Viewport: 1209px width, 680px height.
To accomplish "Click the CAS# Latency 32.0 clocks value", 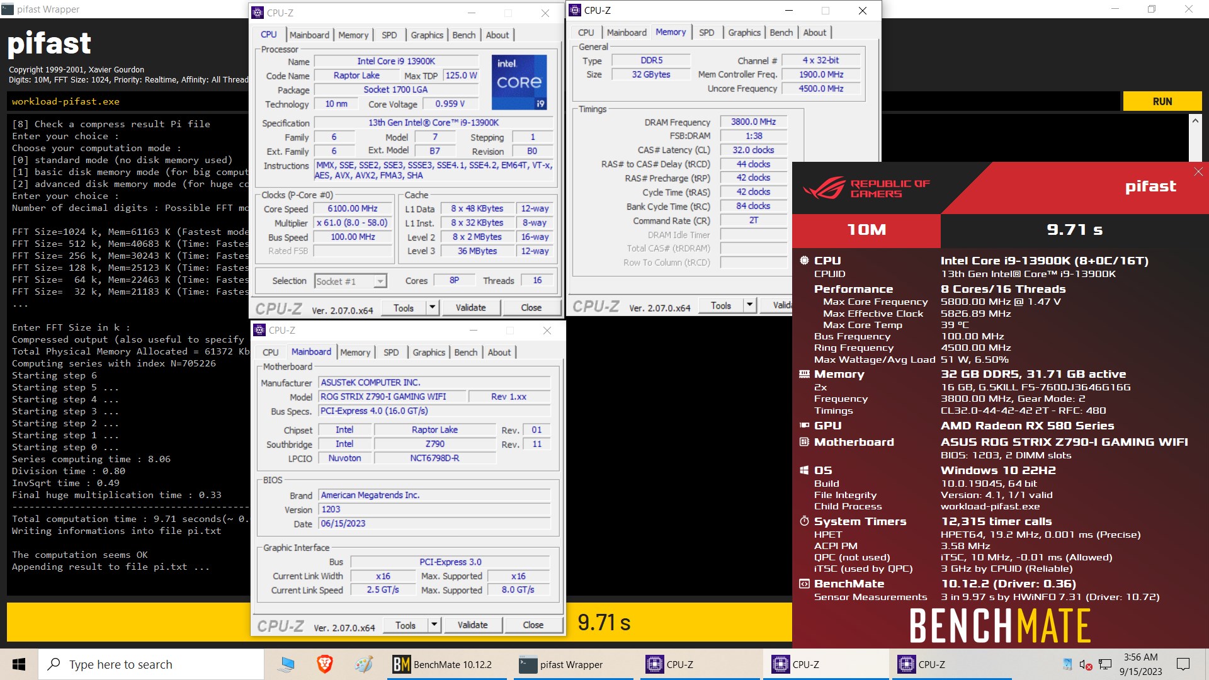I will [753, 150].
